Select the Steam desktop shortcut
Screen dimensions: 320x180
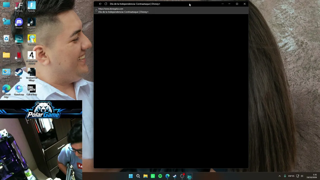[x=19, y=74]
